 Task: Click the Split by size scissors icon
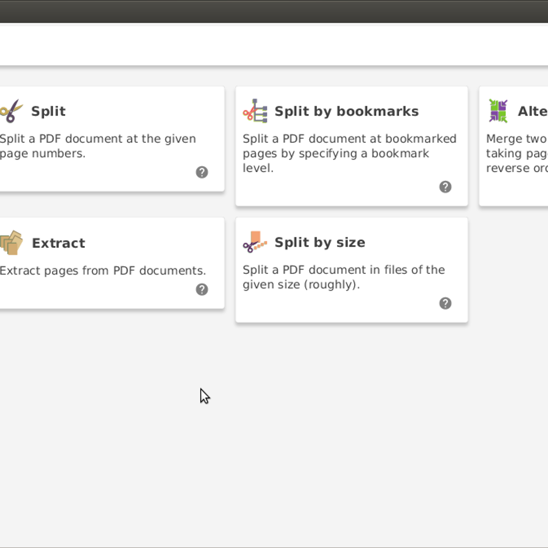tap(255, 242)
